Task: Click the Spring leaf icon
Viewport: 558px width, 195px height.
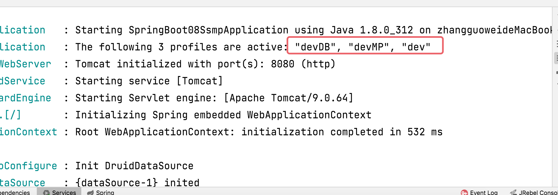Action: [90, 193]
